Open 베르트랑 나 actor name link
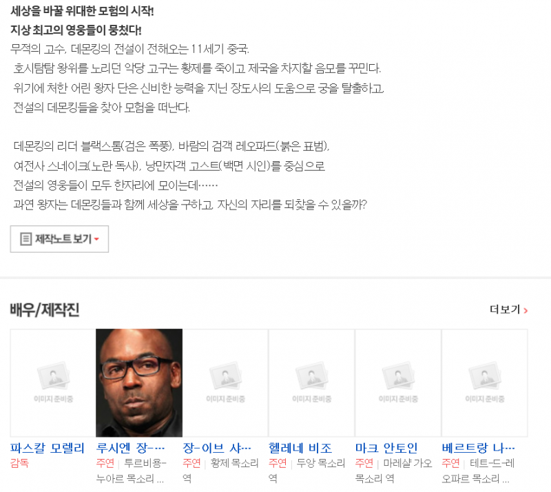The width and height of the screenshot is (551, 492). click(x=478, y=448)
